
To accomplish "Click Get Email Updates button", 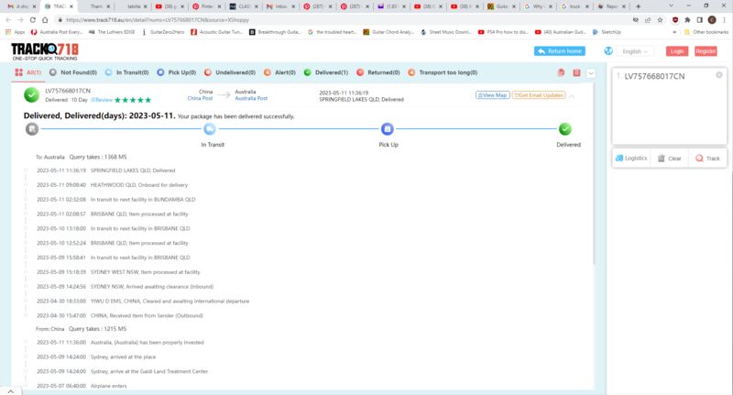I will point(539,95).
